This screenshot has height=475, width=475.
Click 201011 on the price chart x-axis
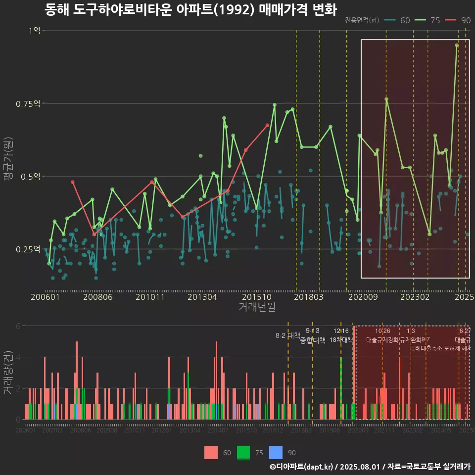tap(150, 297)
